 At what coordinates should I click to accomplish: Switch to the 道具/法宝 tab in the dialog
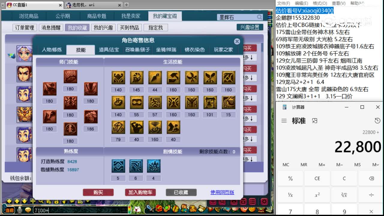click(109, 50)
